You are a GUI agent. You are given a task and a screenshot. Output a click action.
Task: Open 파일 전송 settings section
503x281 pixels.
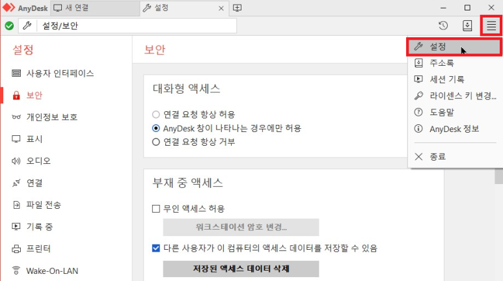pyautogui.click(x=44, y=205)
